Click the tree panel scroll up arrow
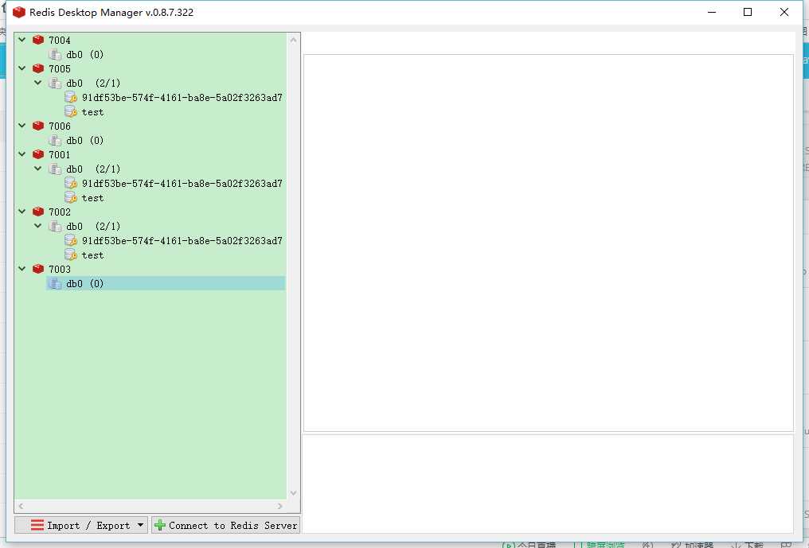Image resolution: width=809 pixels, height=548 pixels. point(294,40)
